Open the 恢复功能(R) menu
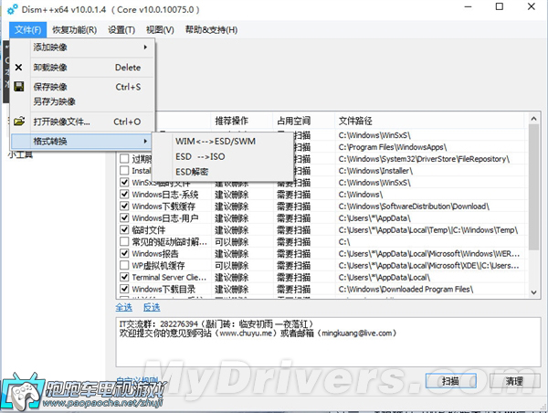Viewport: 548px width, 413px height. click(x=73, y=30)
